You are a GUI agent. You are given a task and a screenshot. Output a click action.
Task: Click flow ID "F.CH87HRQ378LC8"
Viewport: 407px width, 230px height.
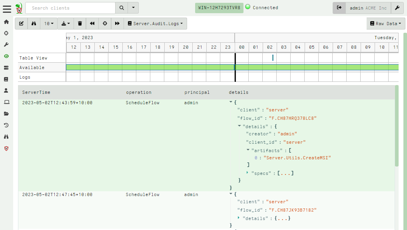[293, 118]
